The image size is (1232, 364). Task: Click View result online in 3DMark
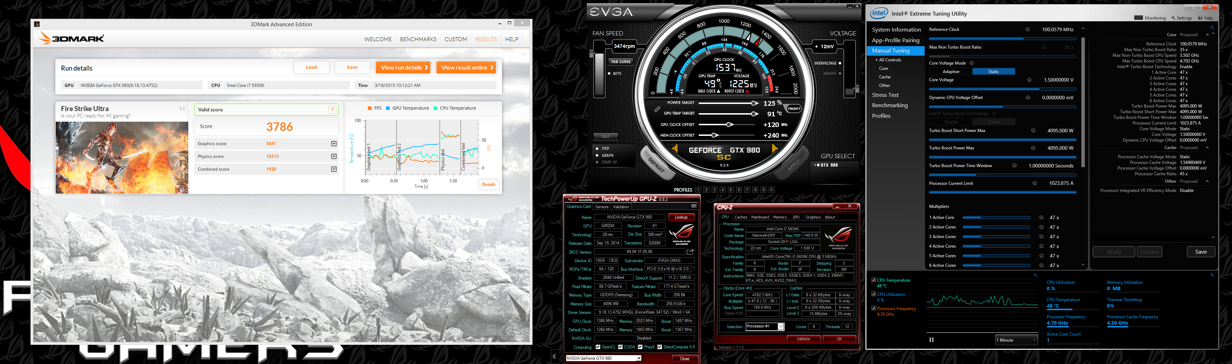467,67
